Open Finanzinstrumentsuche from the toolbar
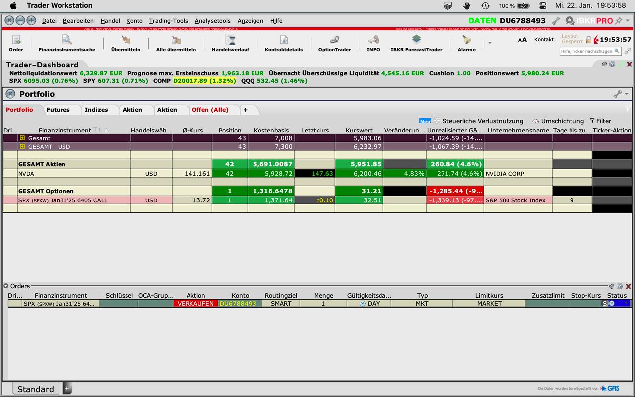 pyautogui.click(x=66, y=41)
